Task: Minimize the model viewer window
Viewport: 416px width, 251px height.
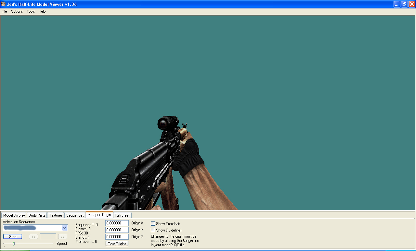Action: click(x=397, y=4)
